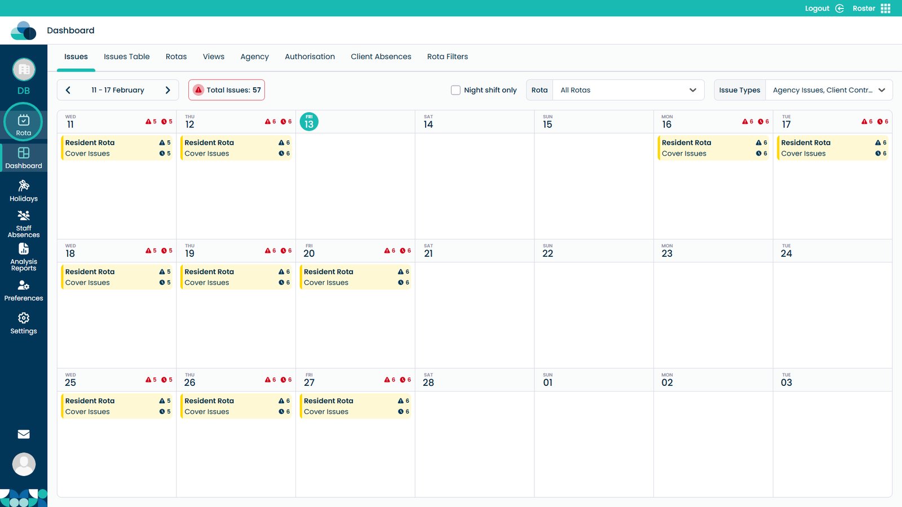
Task: Open Resident Rota card on Wednesday 11
Action: point(117,148)
